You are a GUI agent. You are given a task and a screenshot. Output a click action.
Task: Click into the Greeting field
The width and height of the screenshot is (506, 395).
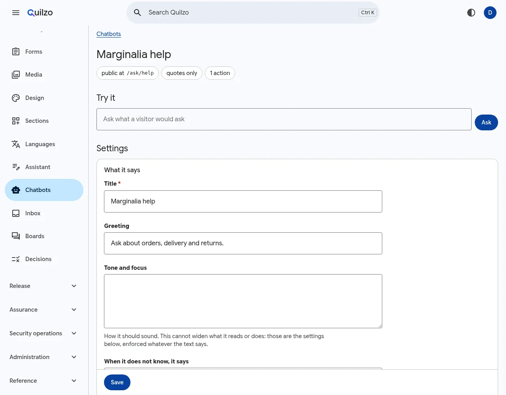click(243, 243)
